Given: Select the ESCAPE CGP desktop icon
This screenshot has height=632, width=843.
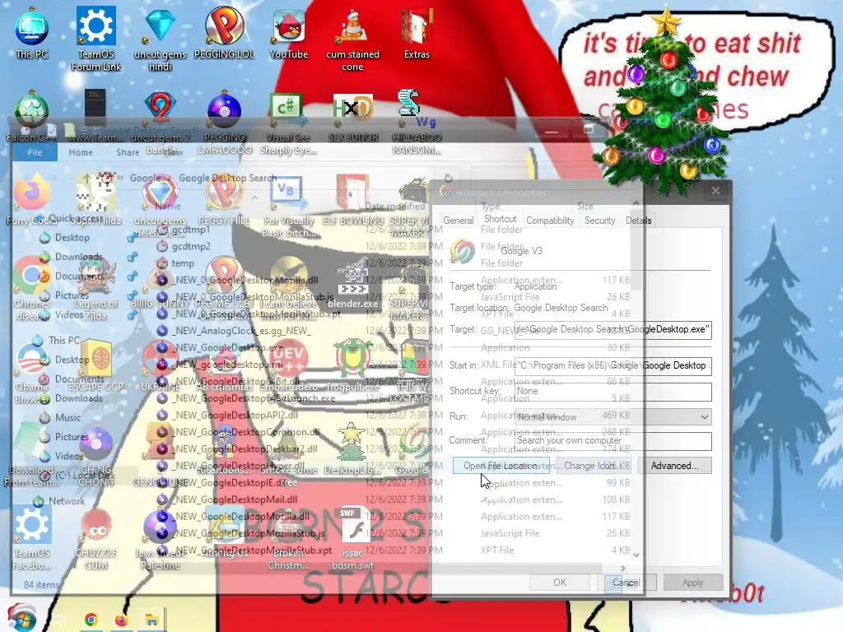Looking at the screenshot, I should point(96,365).
